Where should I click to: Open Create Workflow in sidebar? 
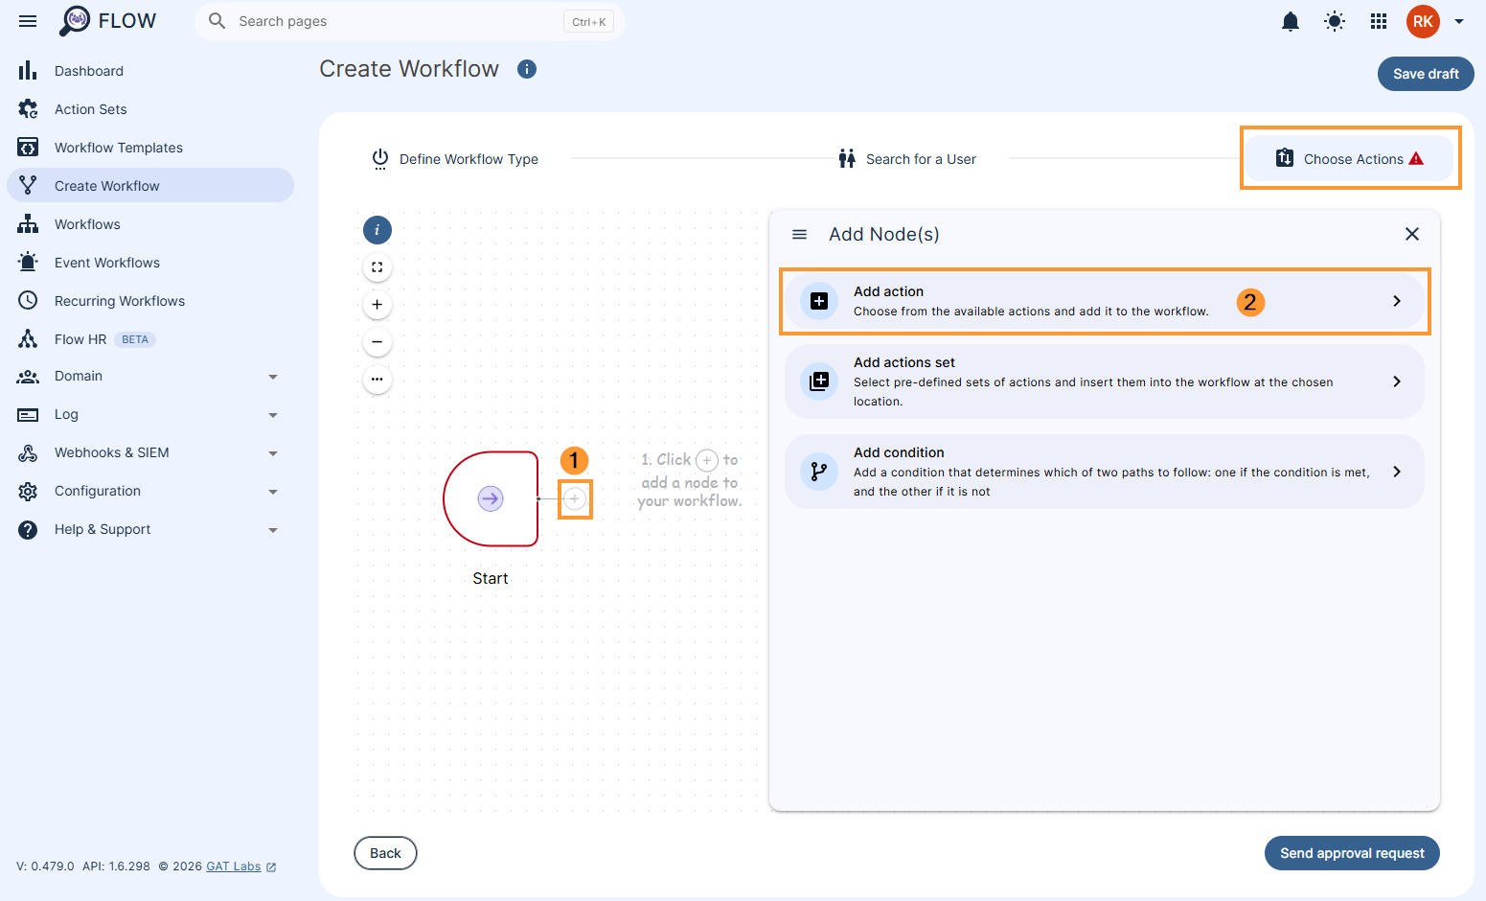(150, 185)
